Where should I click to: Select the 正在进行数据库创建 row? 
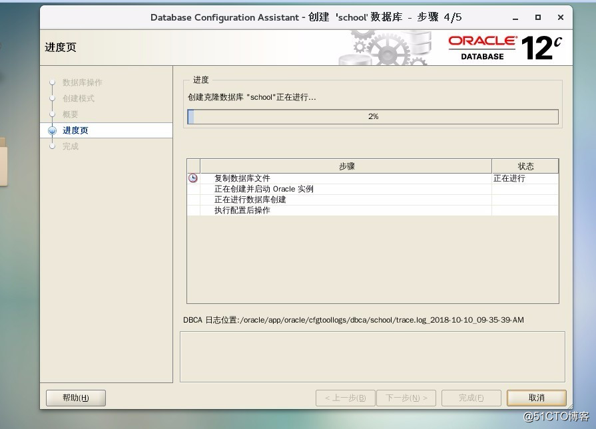click(x=373, y=200)
